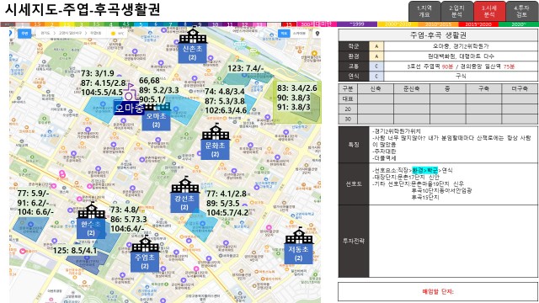Image resolution: width=539 pixels, height=303 pixels.
Task: Click the 104:5.7/4.2 price label
Action: [x=227, y=213]
